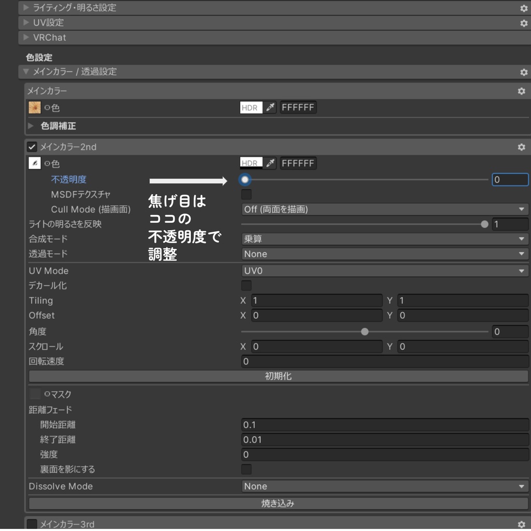This screenshot has height=531, width=531.
Task: Expand the ライティング・明るさ設定 section
Action: tap(26, 7)
